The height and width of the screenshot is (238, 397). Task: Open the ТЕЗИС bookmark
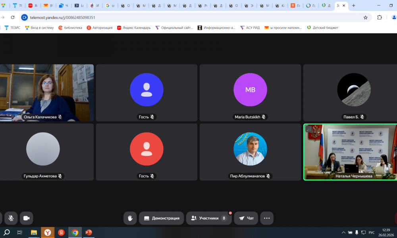tap(12, 28)
